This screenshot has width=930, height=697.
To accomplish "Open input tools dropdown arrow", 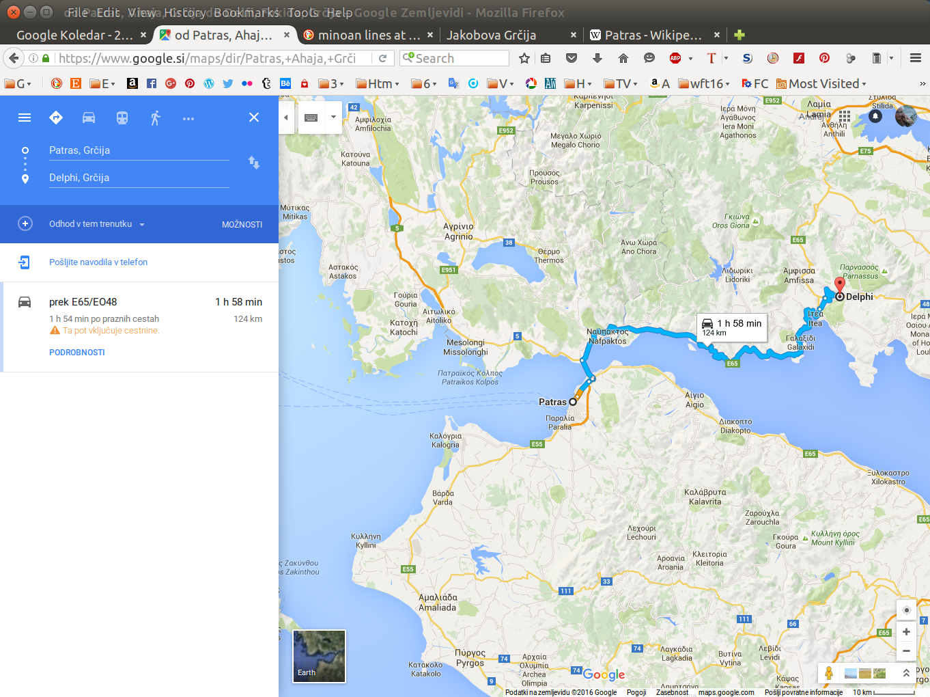I will (333, 117).
